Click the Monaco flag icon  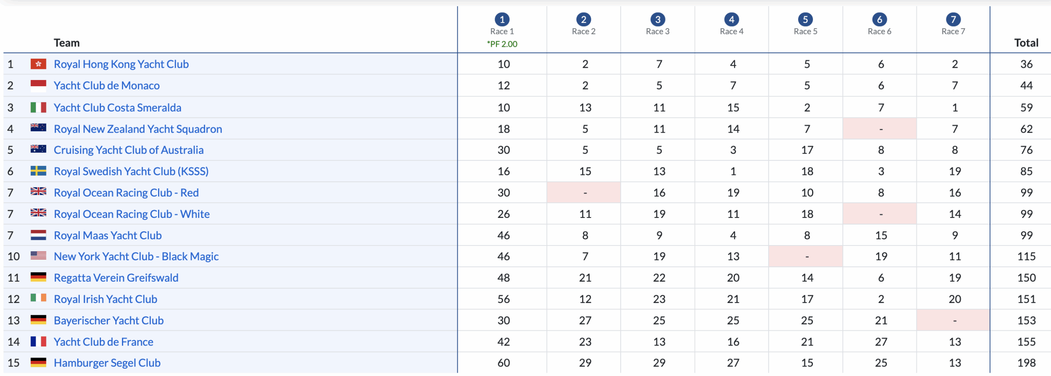(x=38, y=85)
